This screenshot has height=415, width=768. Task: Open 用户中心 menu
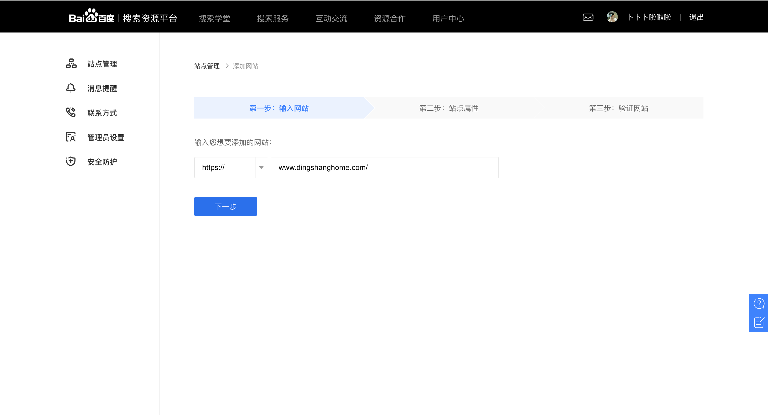448,18
